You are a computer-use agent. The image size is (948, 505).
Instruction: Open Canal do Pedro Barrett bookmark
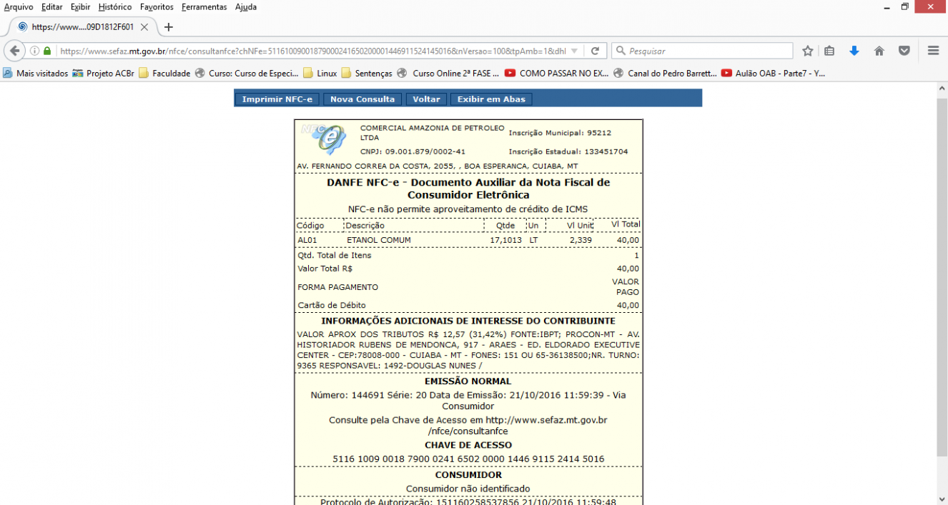point(665,73)
